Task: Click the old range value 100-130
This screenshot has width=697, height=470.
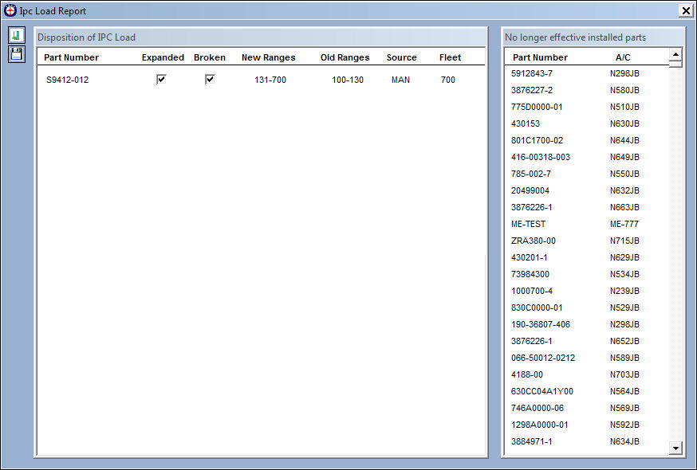Action: pyautogui.click(x=348, y=80)
